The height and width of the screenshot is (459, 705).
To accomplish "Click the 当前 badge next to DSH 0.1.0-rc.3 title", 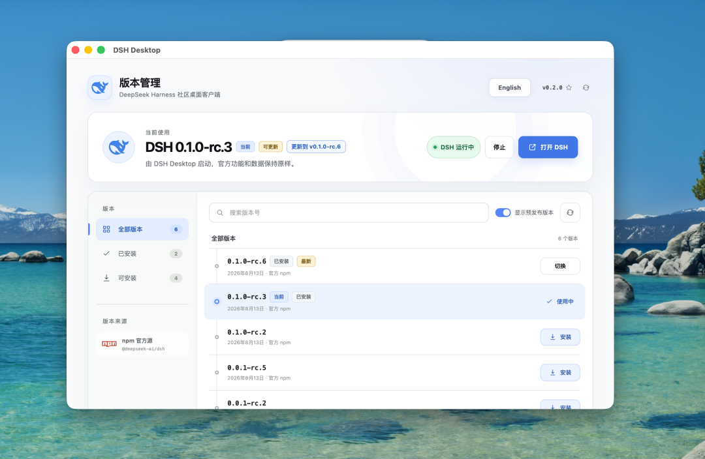I will 245,147.
